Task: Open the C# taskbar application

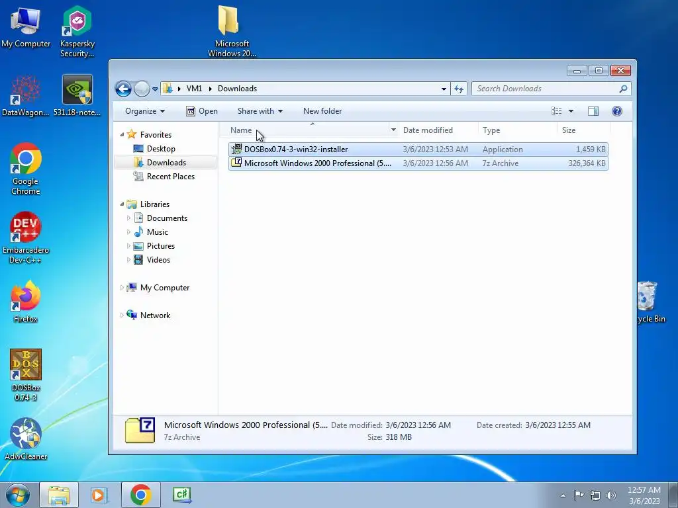Action: tap(181, 495)
